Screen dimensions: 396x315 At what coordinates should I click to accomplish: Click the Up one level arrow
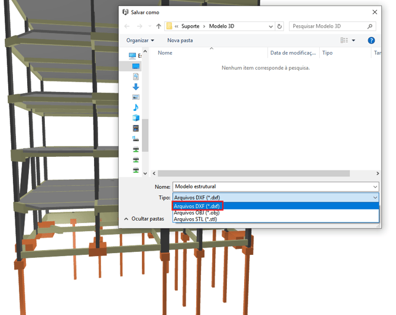pyautogui.click(x=158, y=27)
